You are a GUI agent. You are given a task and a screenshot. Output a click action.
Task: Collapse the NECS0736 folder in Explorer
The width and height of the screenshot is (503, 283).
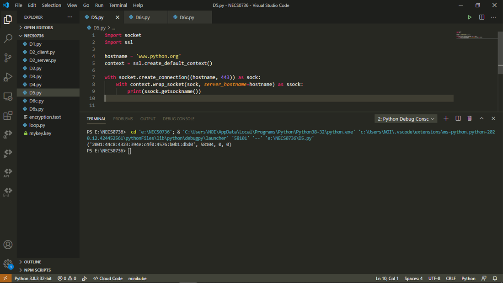coord(34,36)
